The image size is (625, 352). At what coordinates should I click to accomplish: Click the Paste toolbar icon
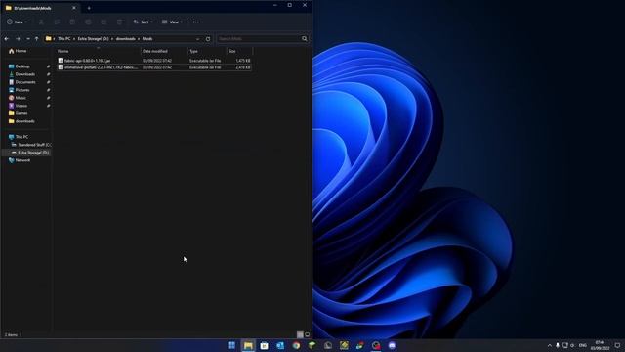[72, 22]
